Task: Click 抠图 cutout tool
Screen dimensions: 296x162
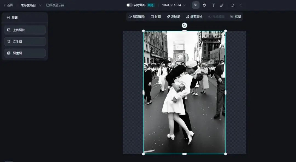Action: 235,17
